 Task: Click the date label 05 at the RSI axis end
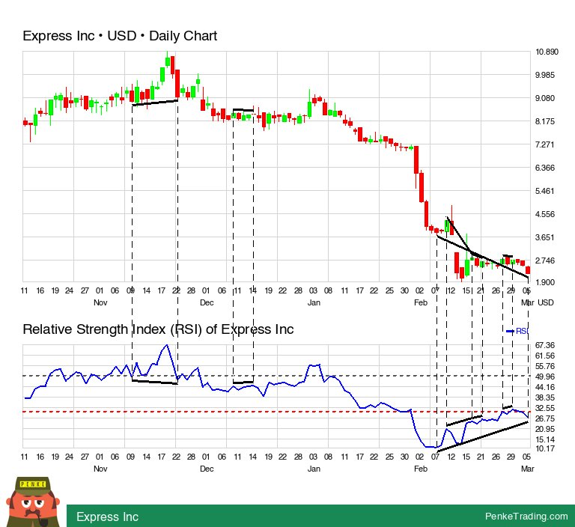point(526,457)
